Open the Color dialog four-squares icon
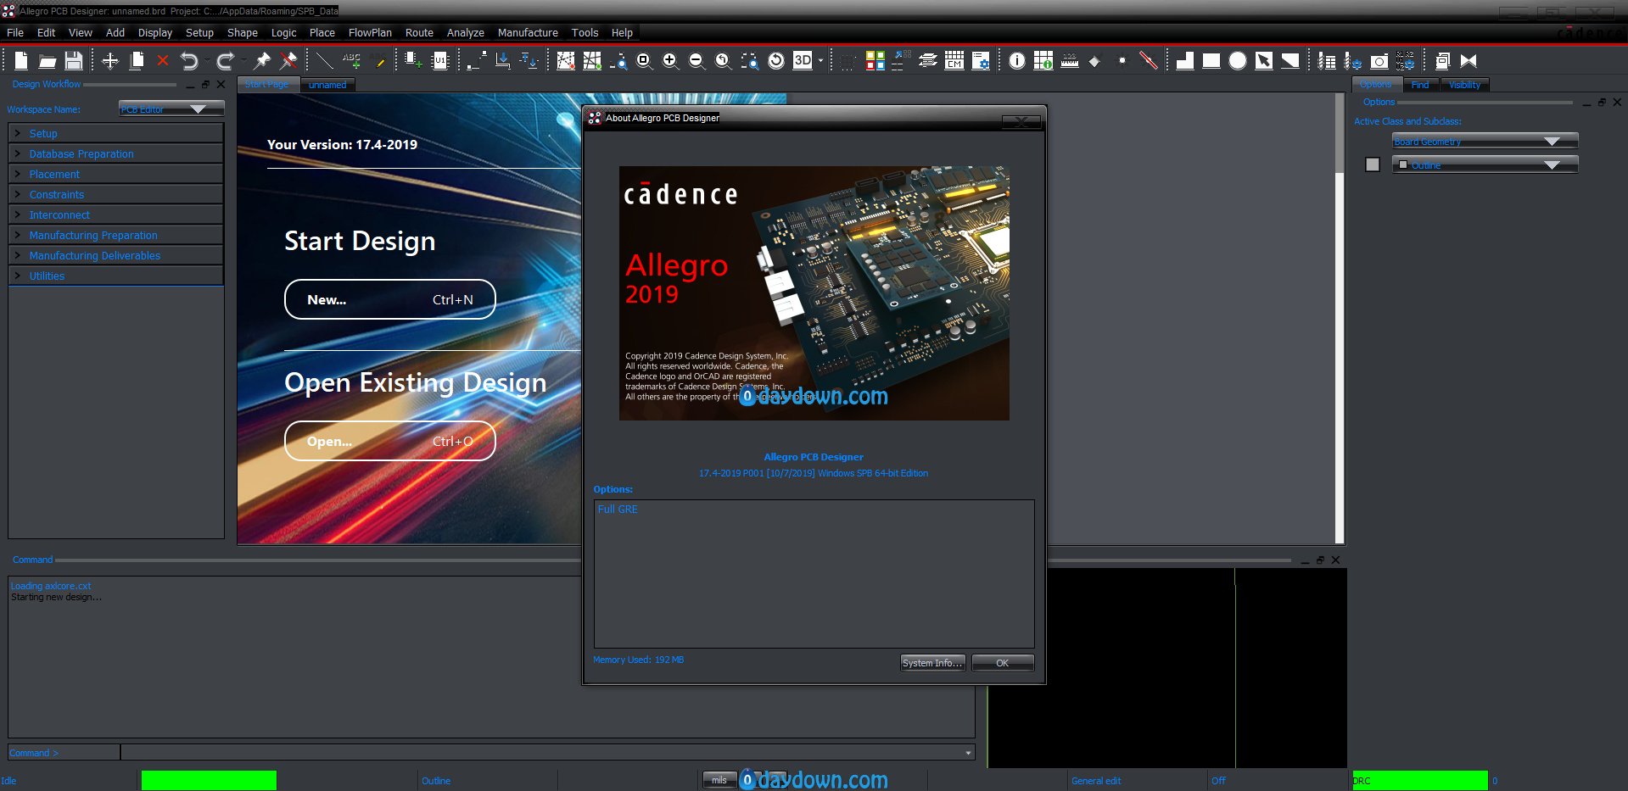Image resolution: width=1628 pixels, height=791 pixels. [876, 60]
